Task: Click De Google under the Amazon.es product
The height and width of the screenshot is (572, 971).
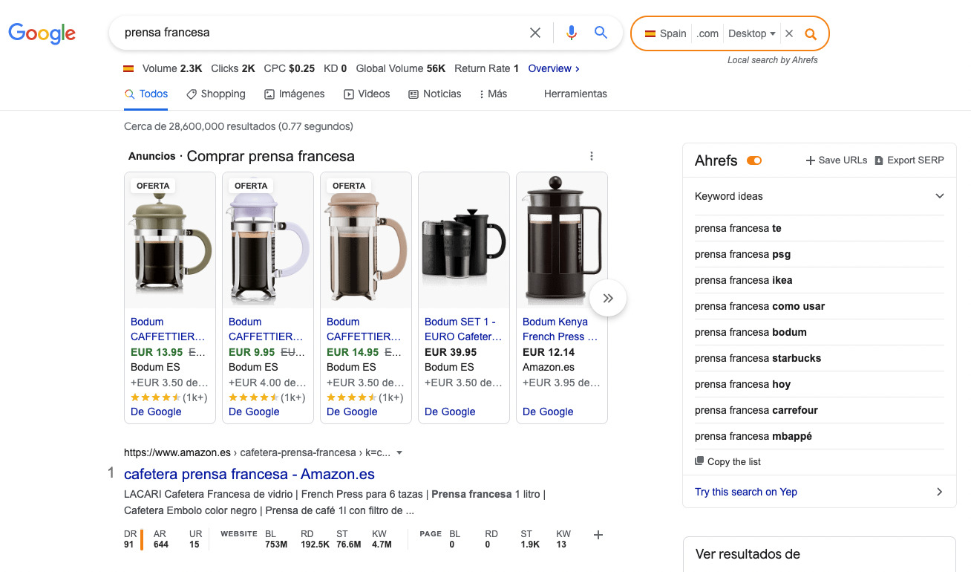Action: point(548,412)
